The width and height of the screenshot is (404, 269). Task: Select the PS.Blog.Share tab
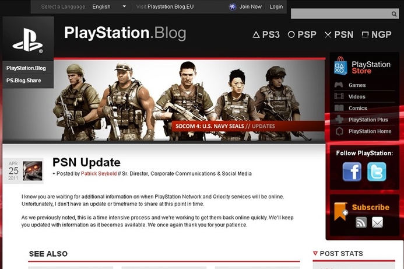[28, 81]
